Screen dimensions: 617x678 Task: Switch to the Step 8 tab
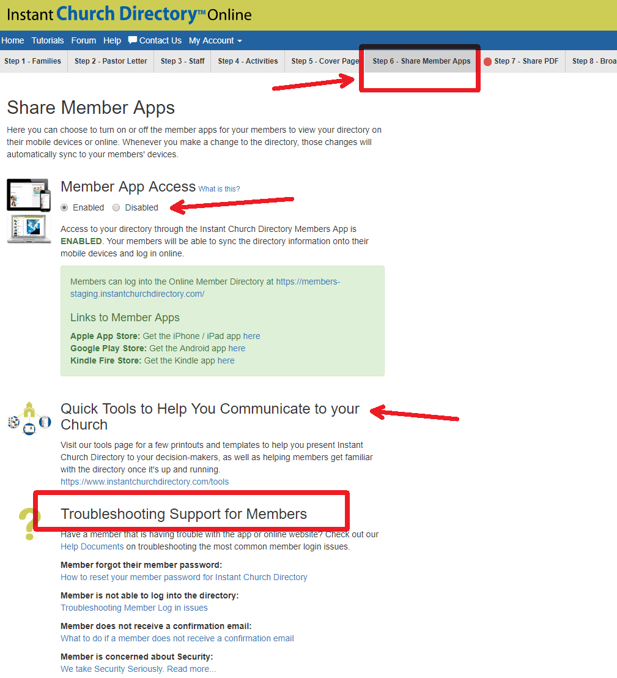(591, 61)
